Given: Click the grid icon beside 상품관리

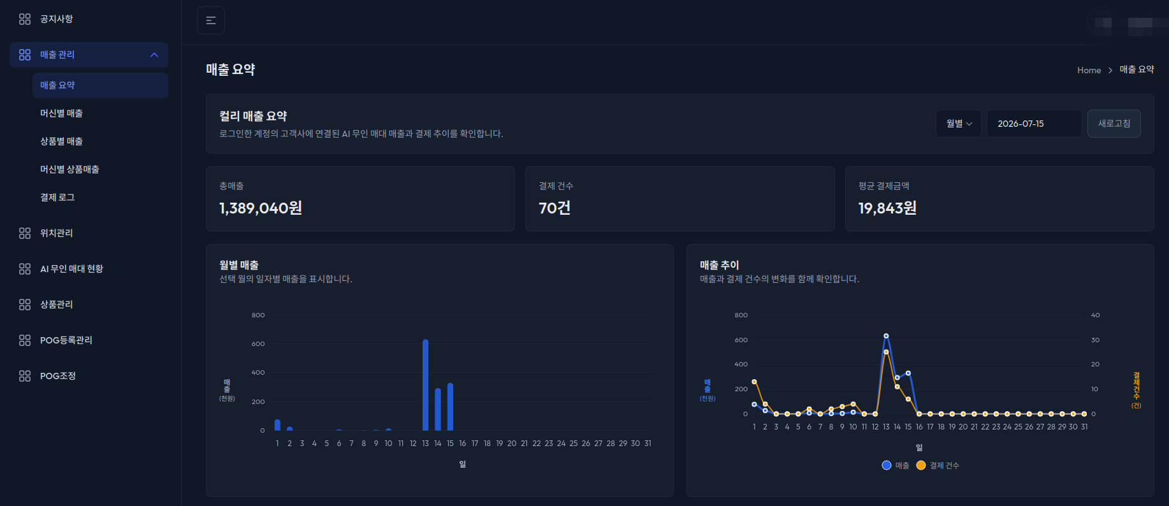Looking at the screenshot, I should pyautogui.click(x=25, y=305).
